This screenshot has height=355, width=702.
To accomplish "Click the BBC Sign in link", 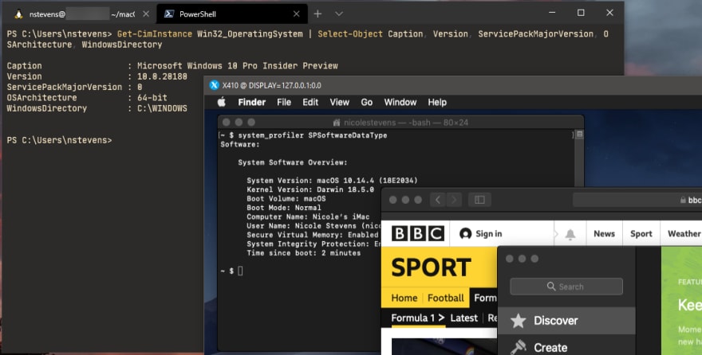I will click(488, 233).
